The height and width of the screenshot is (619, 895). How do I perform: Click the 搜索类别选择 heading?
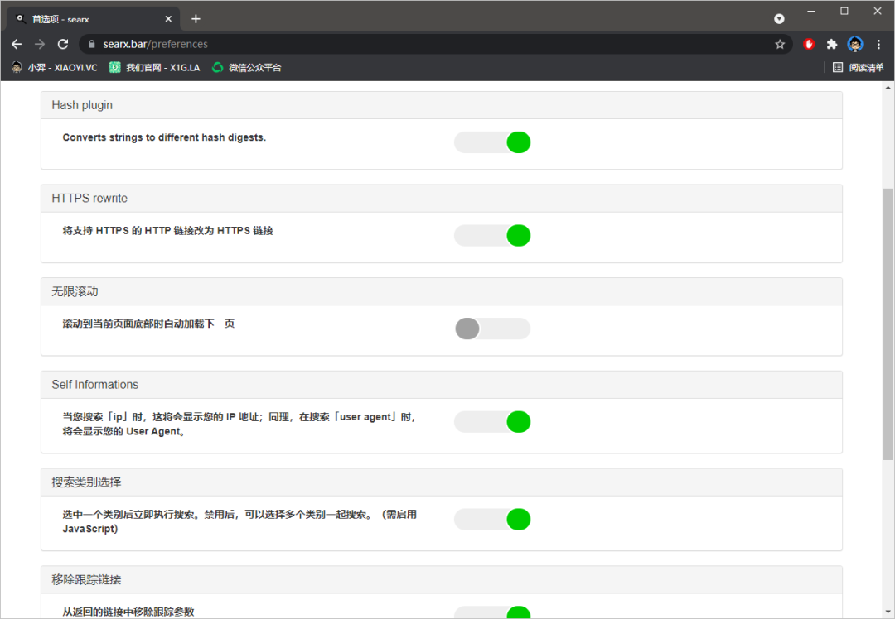pos(86,482)
